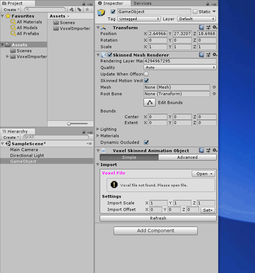Open Skinned Mesh Renderer gear menu

click(x=215, y=55)
